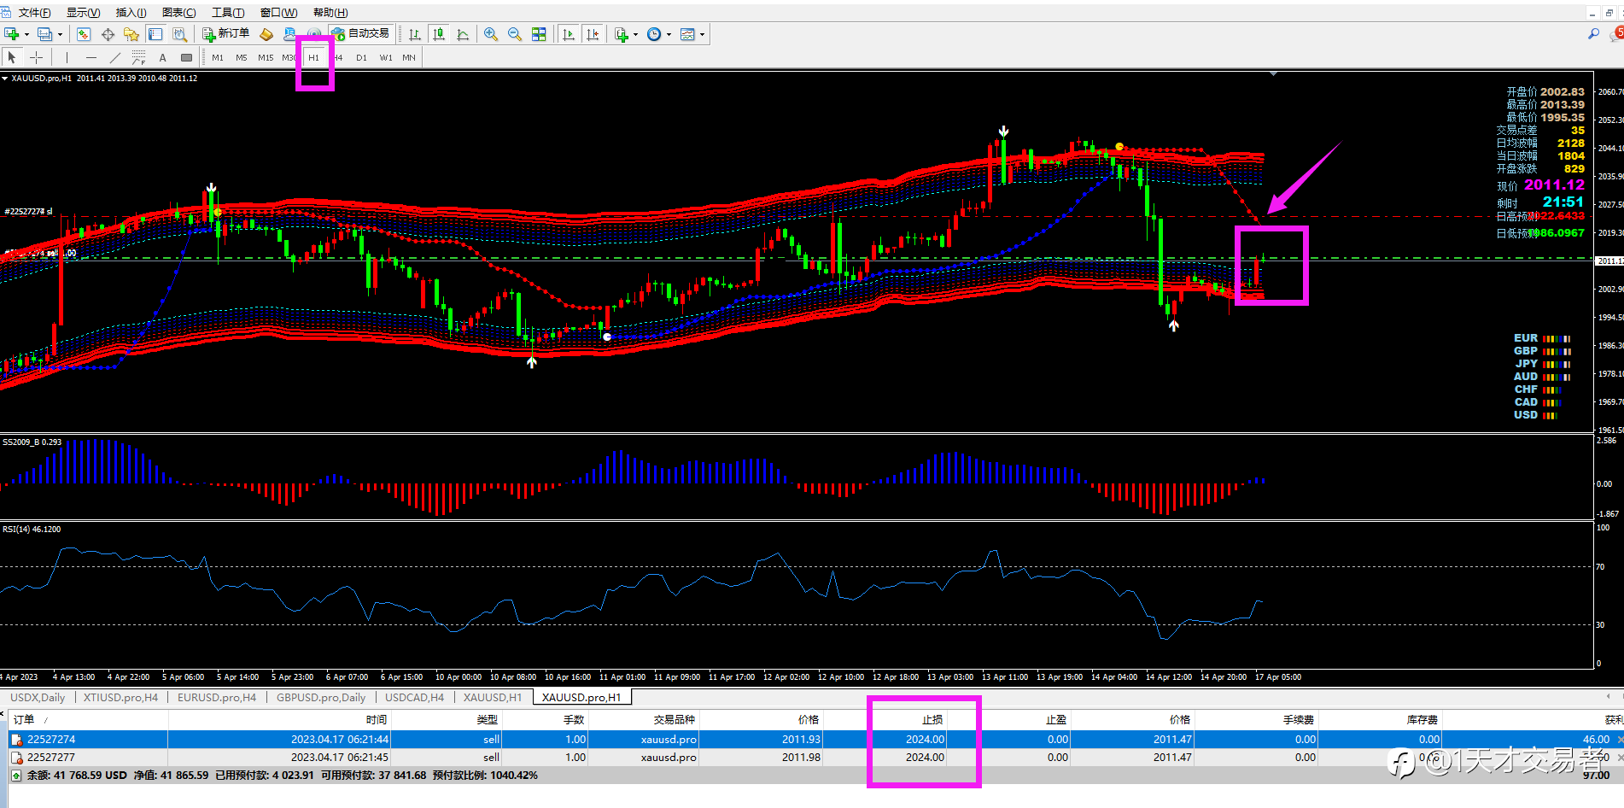Select the Fibonacci retracement tool
This screenshot has width=1624, height=808.
138,57
